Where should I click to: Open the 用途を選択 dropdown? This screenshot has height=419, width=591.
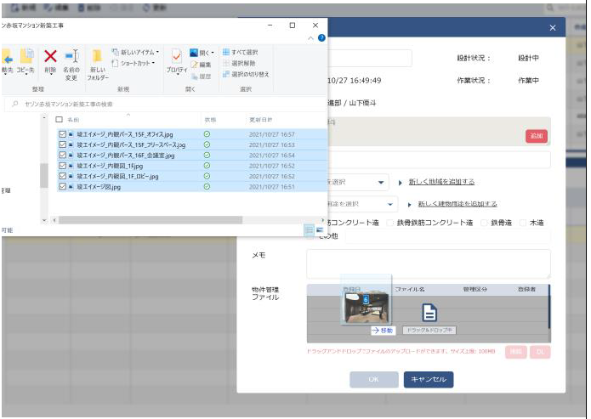pyautogui.click(x=390, y=205)
